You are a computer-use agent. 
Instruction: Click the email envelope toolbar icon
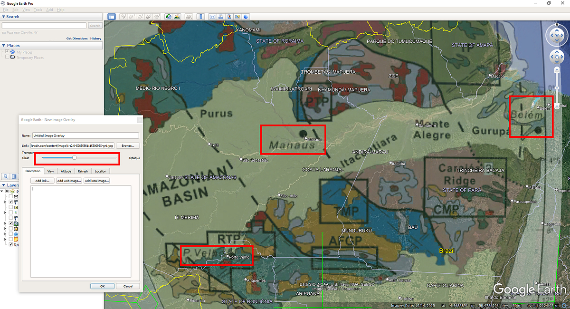tap(212, 17)
